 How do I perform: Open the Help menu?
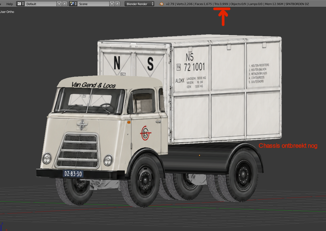coord(9,4)
